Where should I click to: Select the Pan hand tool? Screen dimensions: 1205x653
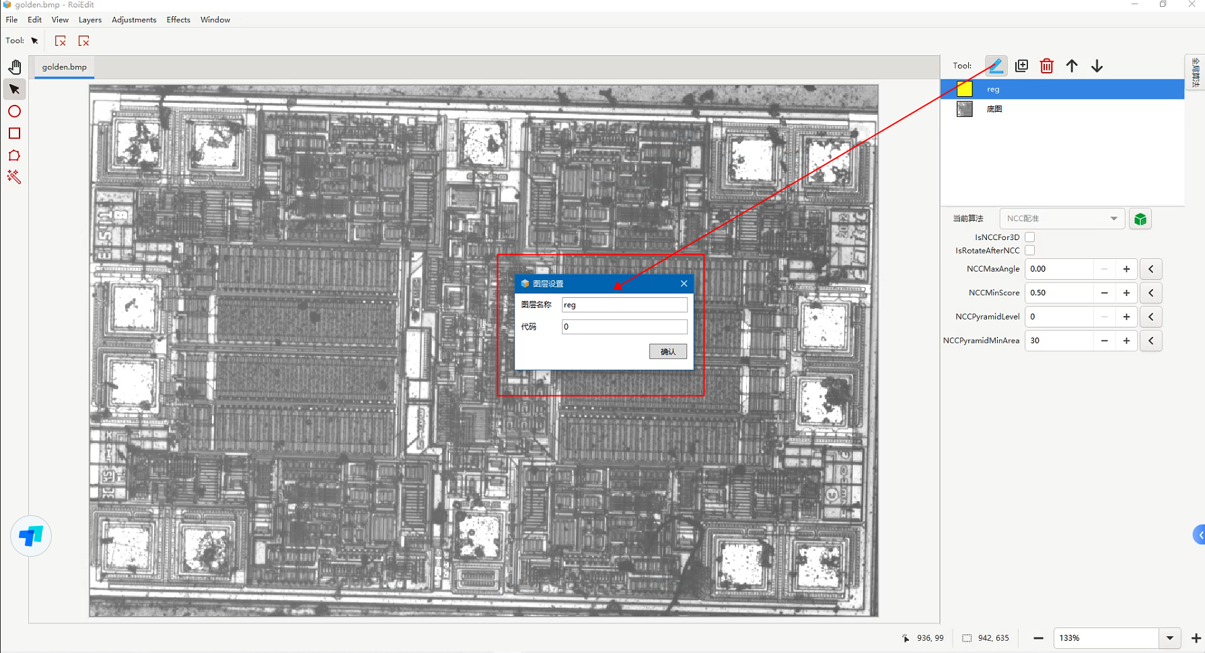[15, 67]
